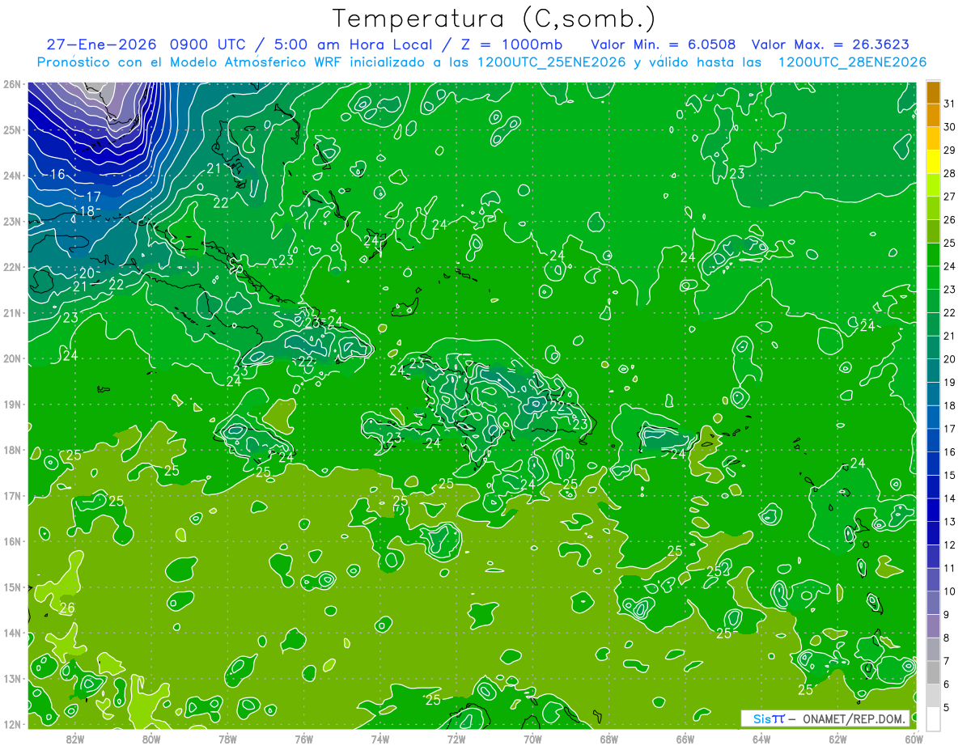
Task: Click the colorbar legend value "24"
Action: [949, 266]
